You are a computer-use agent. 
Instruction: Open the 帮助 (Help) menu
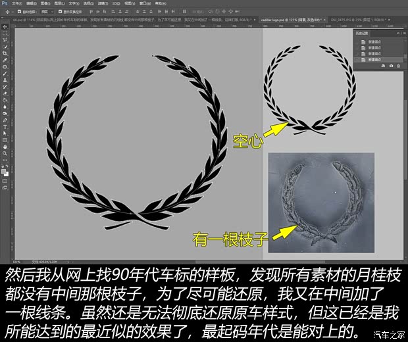161,4
